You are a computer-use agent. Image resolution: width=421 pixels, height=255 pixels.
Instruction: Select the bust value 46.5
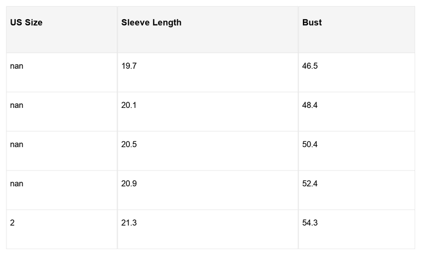pyautogui.click(x=310, y=67)
